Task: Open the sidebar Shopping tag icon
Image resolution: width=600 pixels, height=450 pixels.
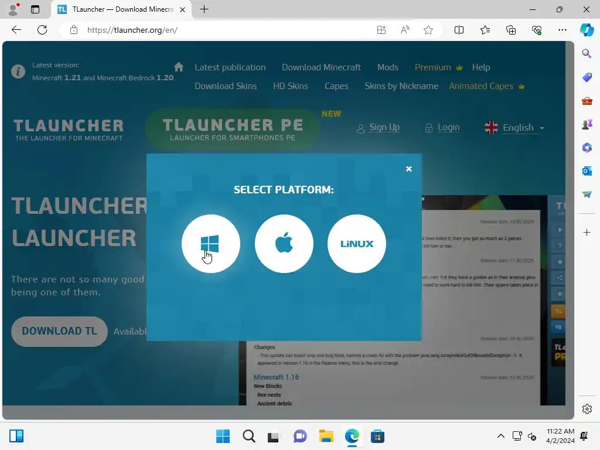Action: (x=587, y=77)
